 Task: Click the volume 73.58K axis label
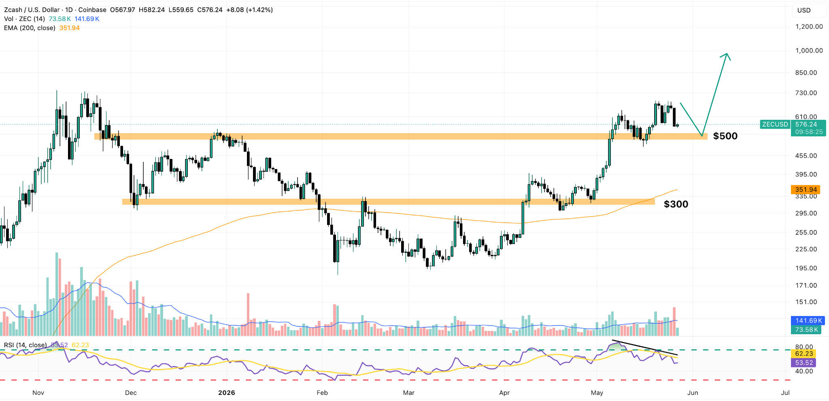[x=806, y=329]
